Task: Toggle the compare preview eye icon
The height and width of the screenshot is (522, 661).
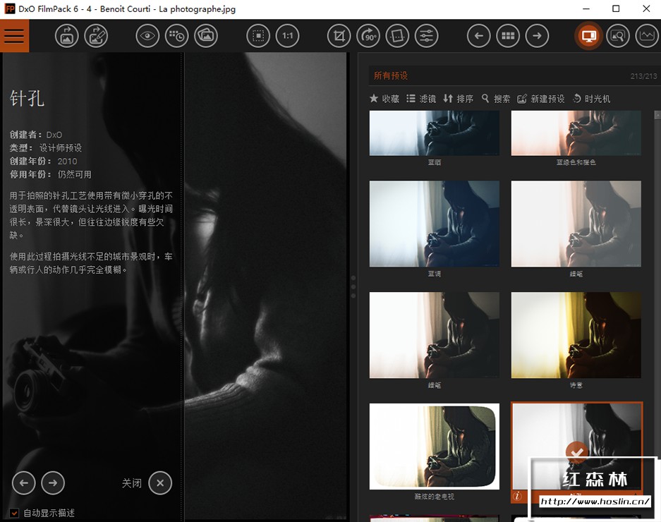Action: click(x=147, y=35)
